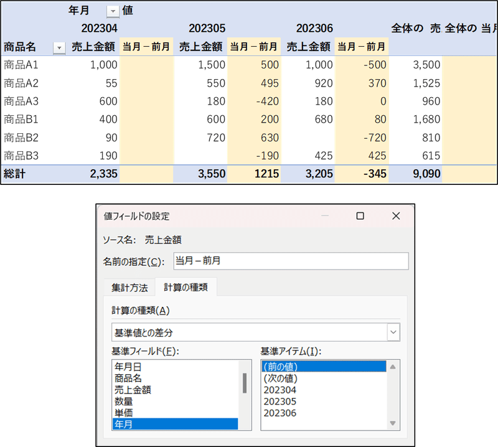Click the cell showing -420
The height and width of the screenshot is (447, 498).
[x=268, y=101]
